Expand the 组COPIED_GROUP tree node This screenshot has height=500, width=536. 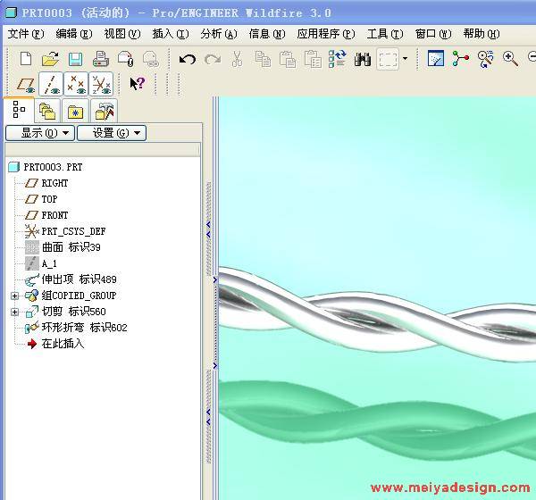click(x=14, y=296)
